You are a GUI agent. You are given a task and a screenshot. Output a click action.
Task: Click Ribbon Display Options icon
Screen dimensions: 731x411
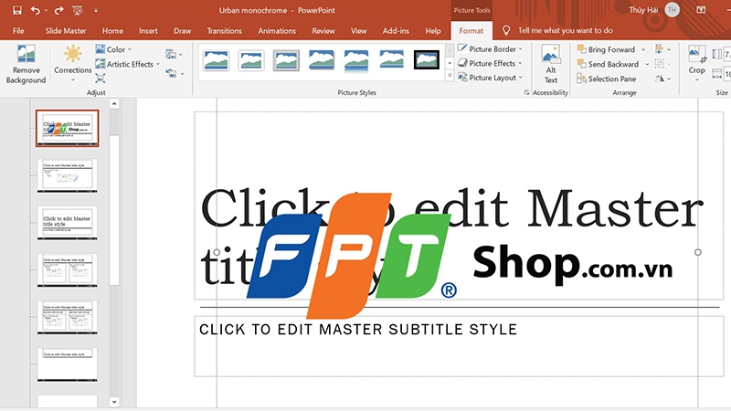point(701,10)
